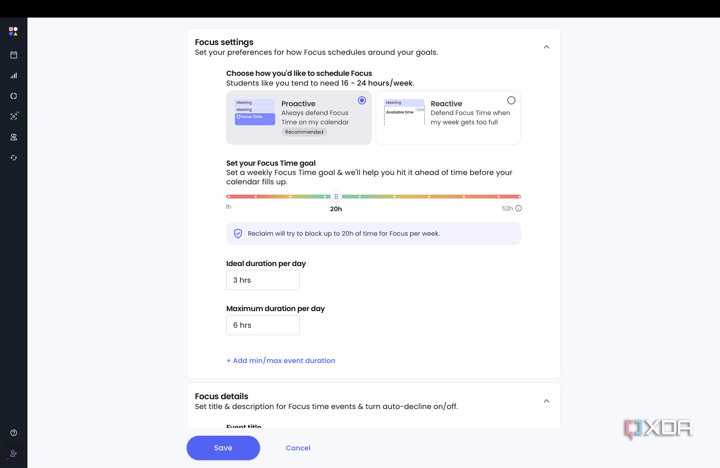The image size is (720, 468).
Task: Open the calendar planner icon
Action: pos(14,55)
